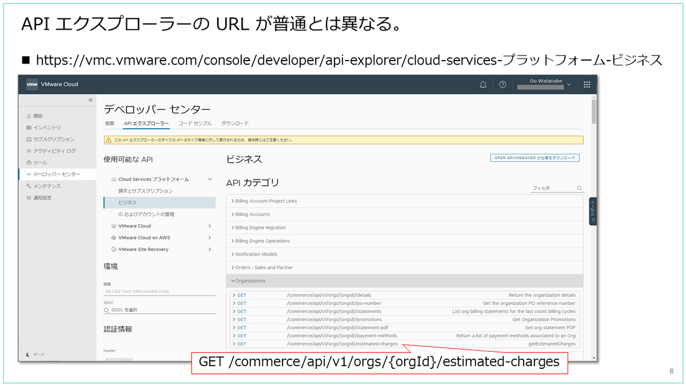Screen dimensions: 686x386
Task: Collapse the sidebar using the « chevron
Action: click(x=90, y=100)
